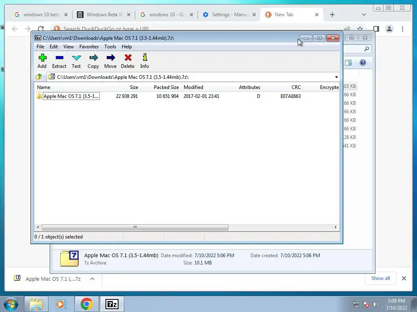417x312 pixels.
Task: Switch to Chrome from the taskbar
Action: click(x=86, y=304)
